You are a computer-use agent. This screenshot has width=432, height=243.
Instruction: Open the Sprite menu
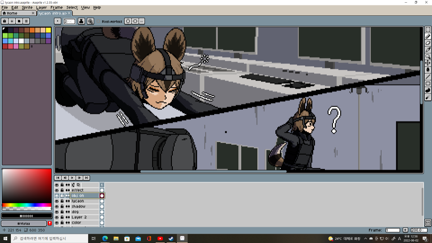(27, 8)
